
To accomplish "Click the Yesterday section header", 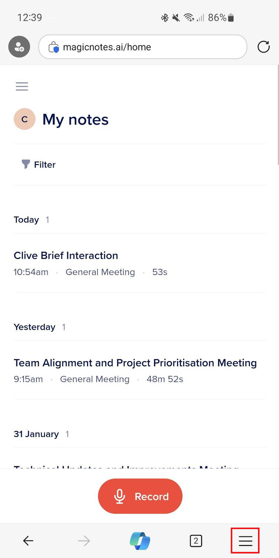I will [x=35, y=327].
